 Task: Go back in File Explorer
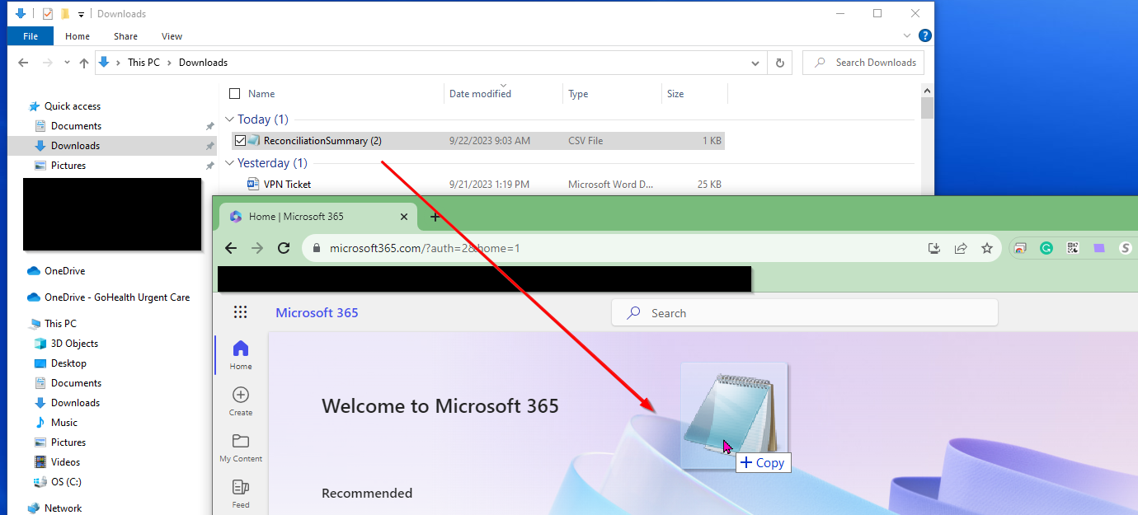tap(23, 63)
